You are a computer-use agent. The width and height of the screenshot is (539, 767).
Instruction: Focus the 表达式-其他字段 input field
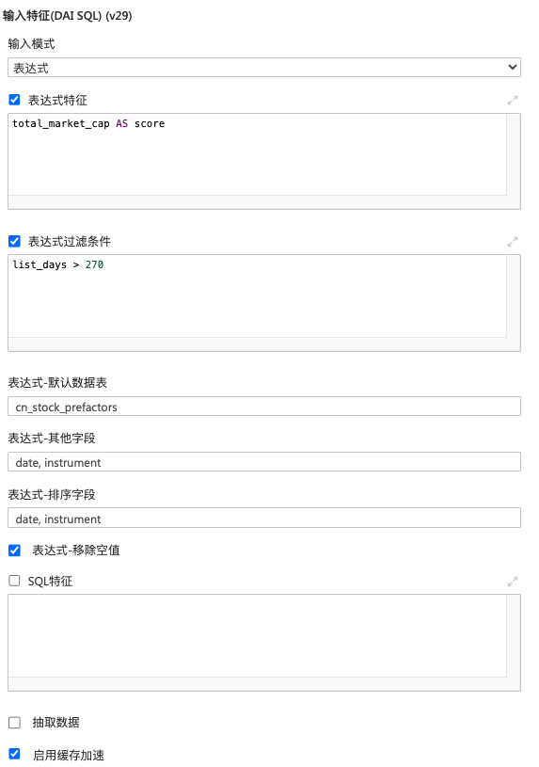(x=264, y=462)
